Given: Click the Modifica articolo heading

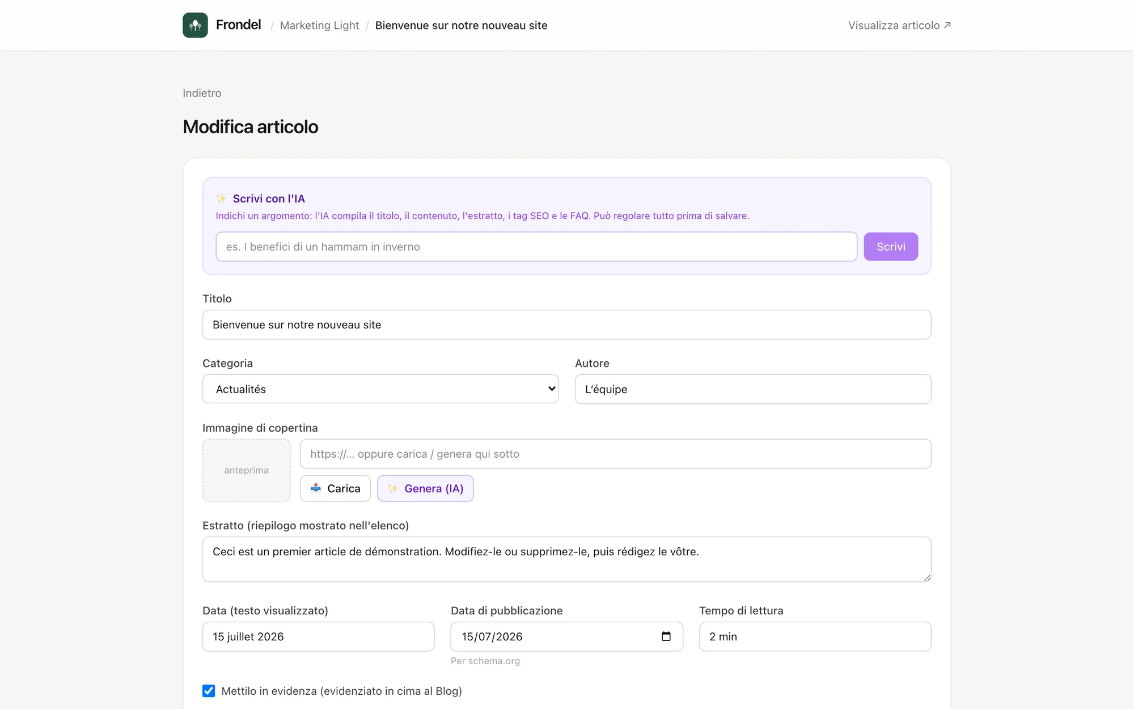Looking at the screenshot, I should [251, 126].
